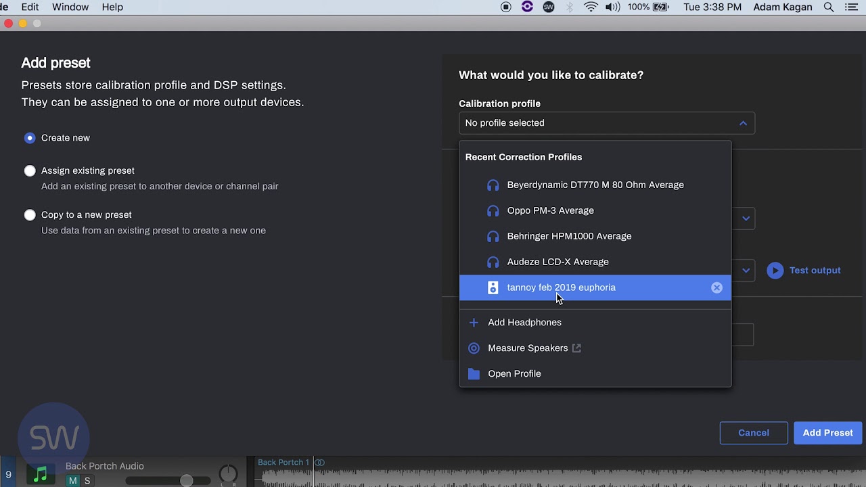Viewport: 866px width, 487px height.
Task: Click external link icon after Measure Speakers
Action: [576, 348]
